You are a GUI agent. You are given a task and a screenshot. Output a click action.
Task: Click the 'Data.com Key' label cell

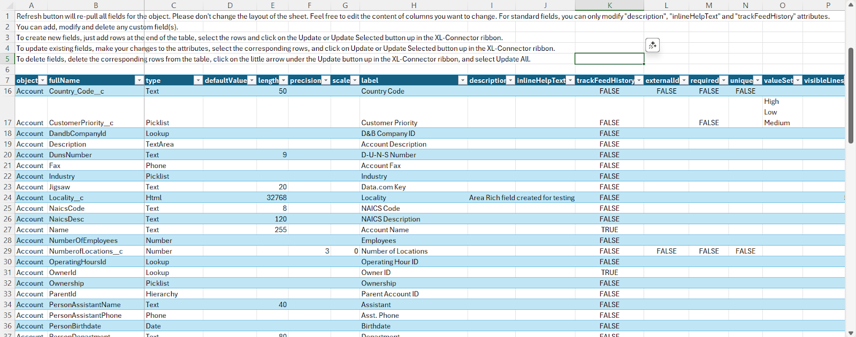tap(414, 187)
